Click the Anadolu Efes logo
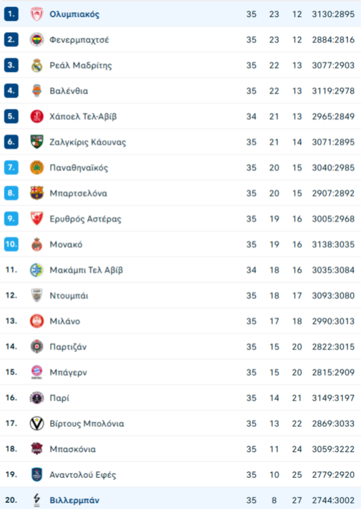The width and height of the screenshot is (361, 509). tap(37, 475)
